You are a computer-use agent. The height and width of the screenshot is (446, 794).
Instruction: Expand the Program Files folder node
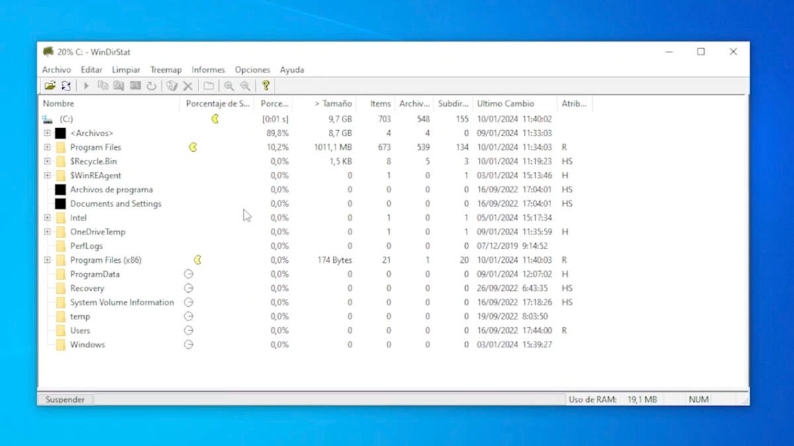coord(47,147)
